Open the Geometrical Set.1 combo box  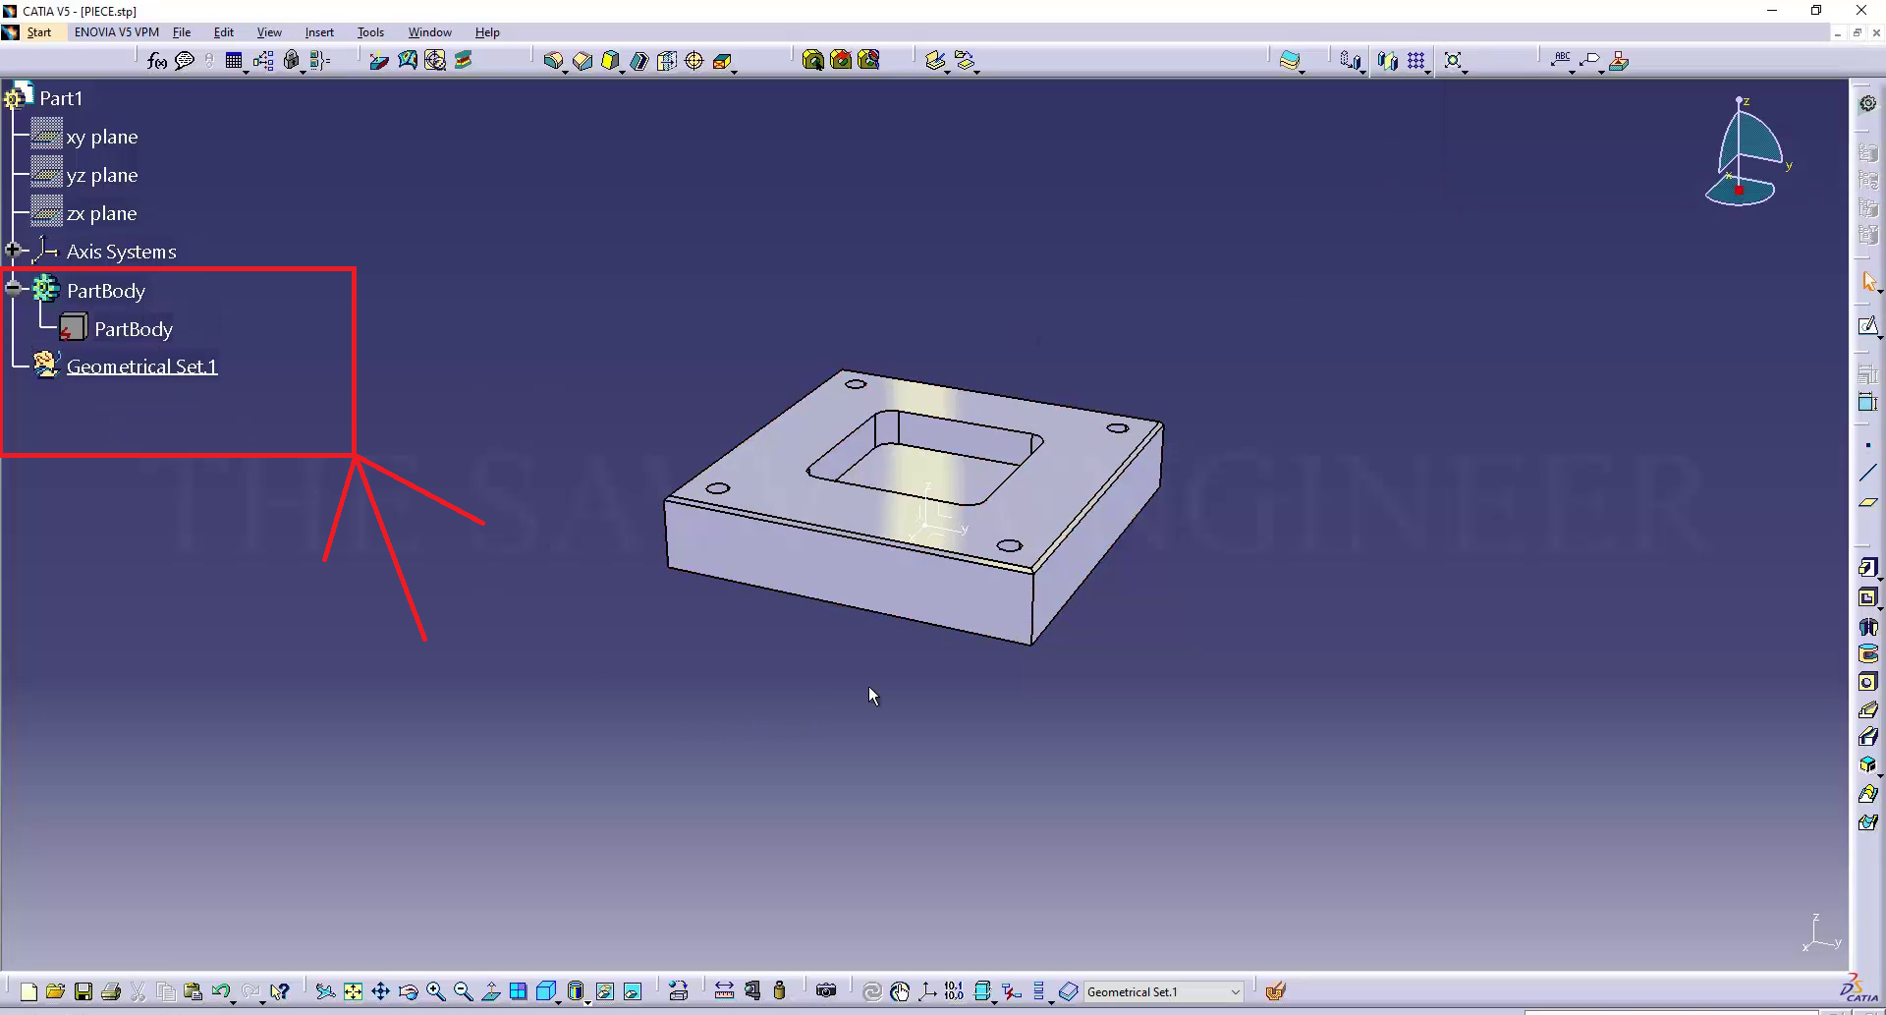click(x=1235, y=992)
